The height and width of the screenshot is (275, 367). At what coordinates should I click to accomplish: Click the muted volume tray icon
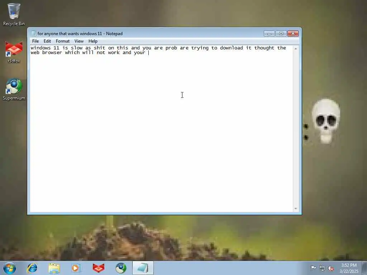(x=331, y=268)
